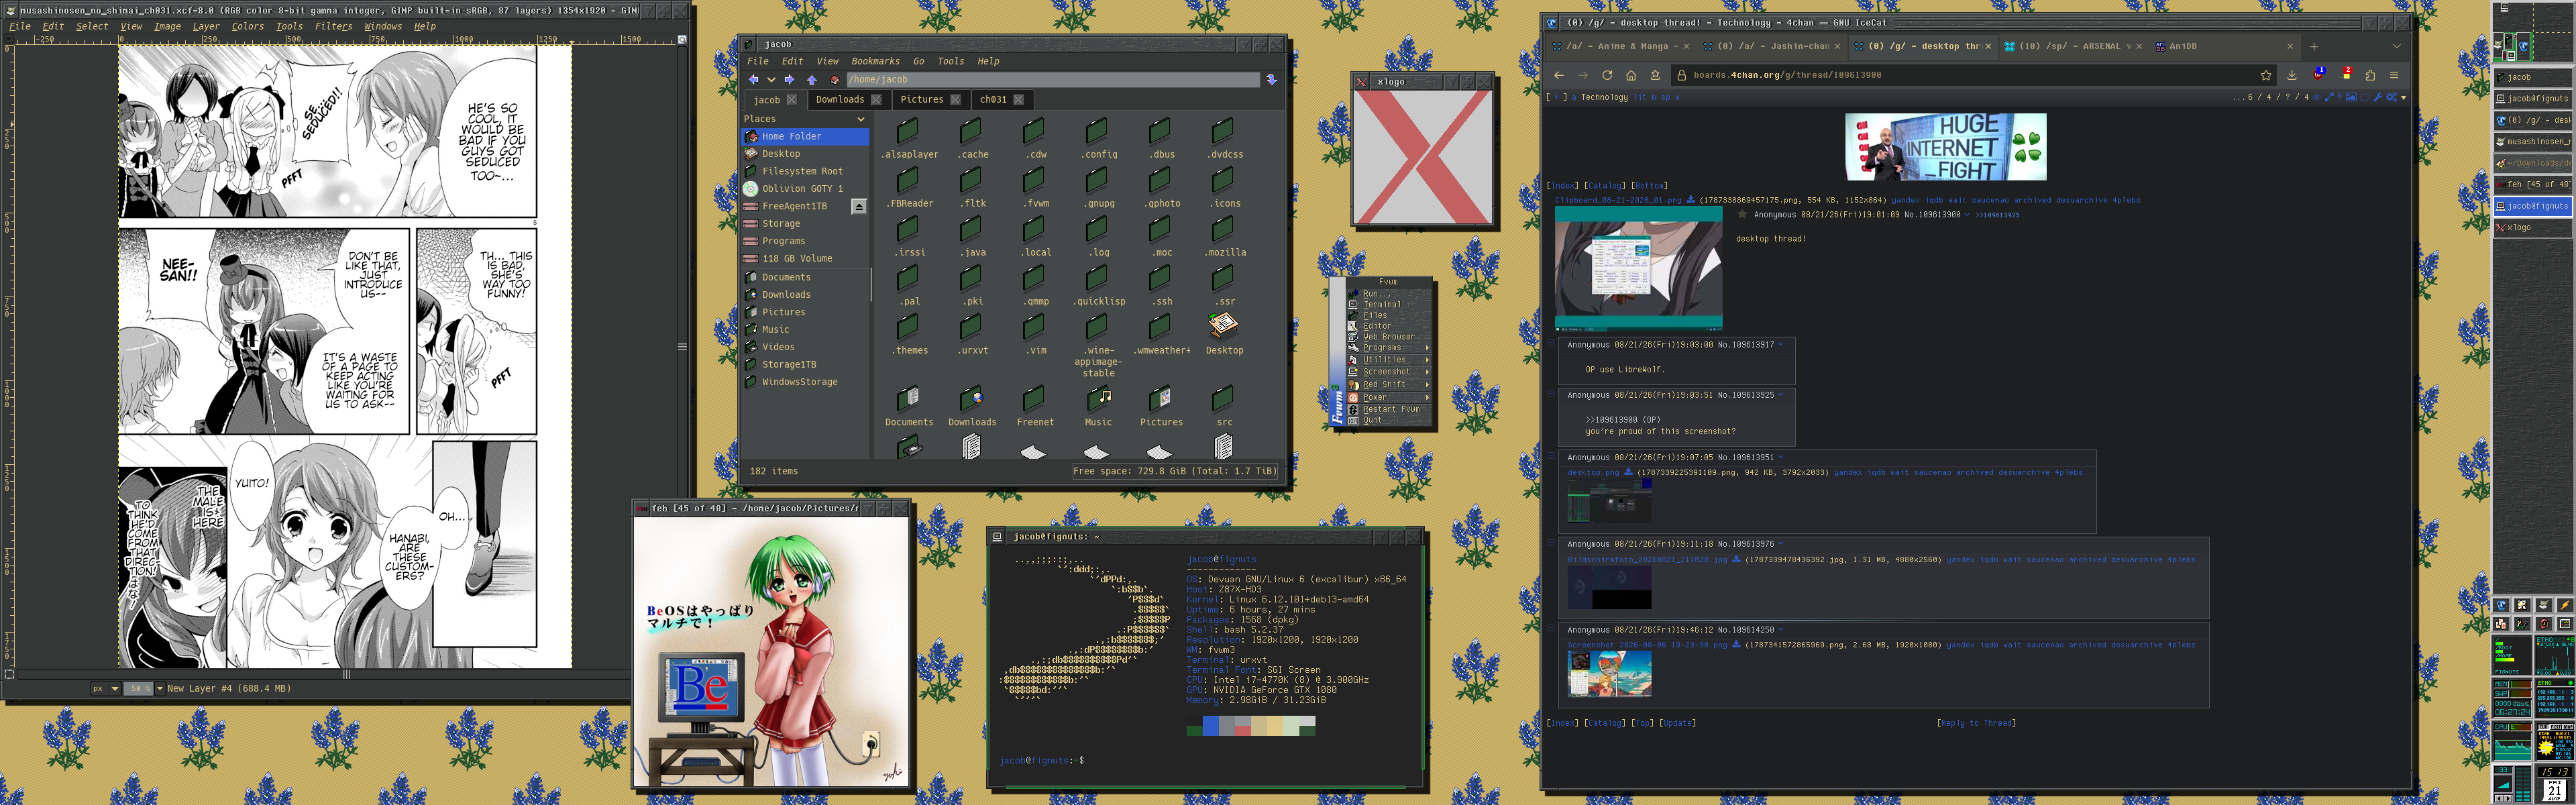Image resolution: width=2576 pixels, height=805 pixels.
Task: Open the file manager history dropdown arrow
Action: (x=771, y=80)
